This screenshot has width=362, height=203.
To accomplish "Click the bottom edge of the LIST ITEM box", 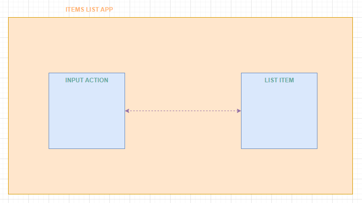I will [279, 148].
